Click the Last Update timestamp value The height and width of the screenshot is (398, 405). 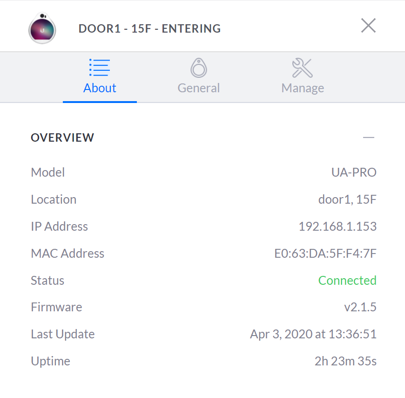(x=313, y=334)
